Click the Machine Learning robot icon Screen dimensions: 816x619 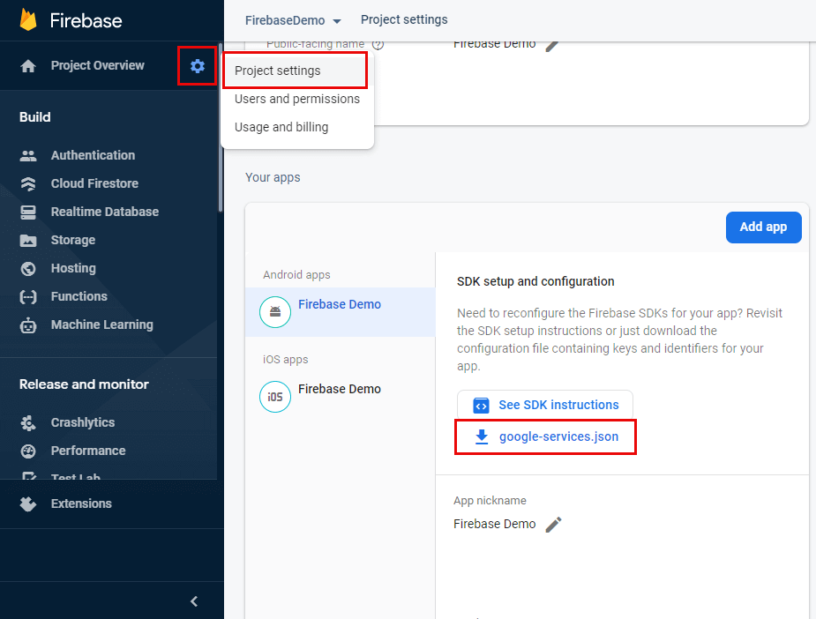point(28,325)
